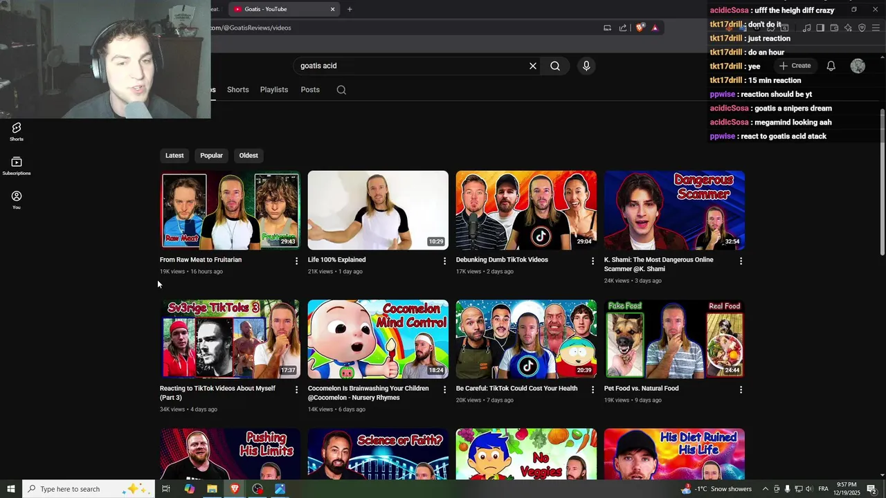Image resolution: width=886 pixels, height=498 pixels.
Task: Open Brave VPN shield icon
Action: pyautogui.click(x=862, y=28)
